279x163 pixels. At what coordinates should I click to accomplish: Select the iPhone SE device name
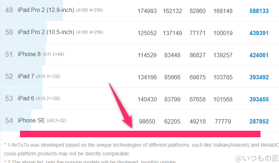pyautogui.click(x=32, y=121)
